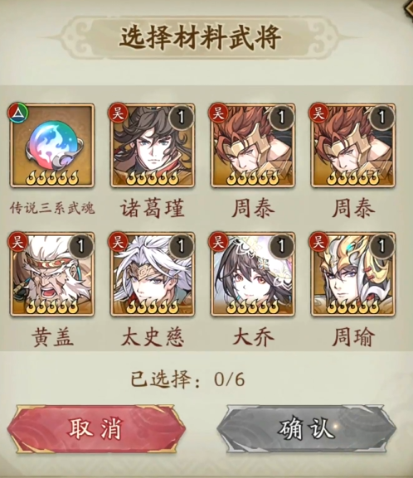413x478 pixels.
Task: Pick the 太史慈 hero portrait
Action: (153, 274)
